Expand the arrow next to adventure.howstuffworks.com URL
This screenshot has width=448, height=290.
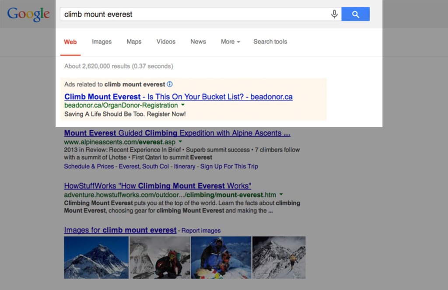[x=281, y=194]
